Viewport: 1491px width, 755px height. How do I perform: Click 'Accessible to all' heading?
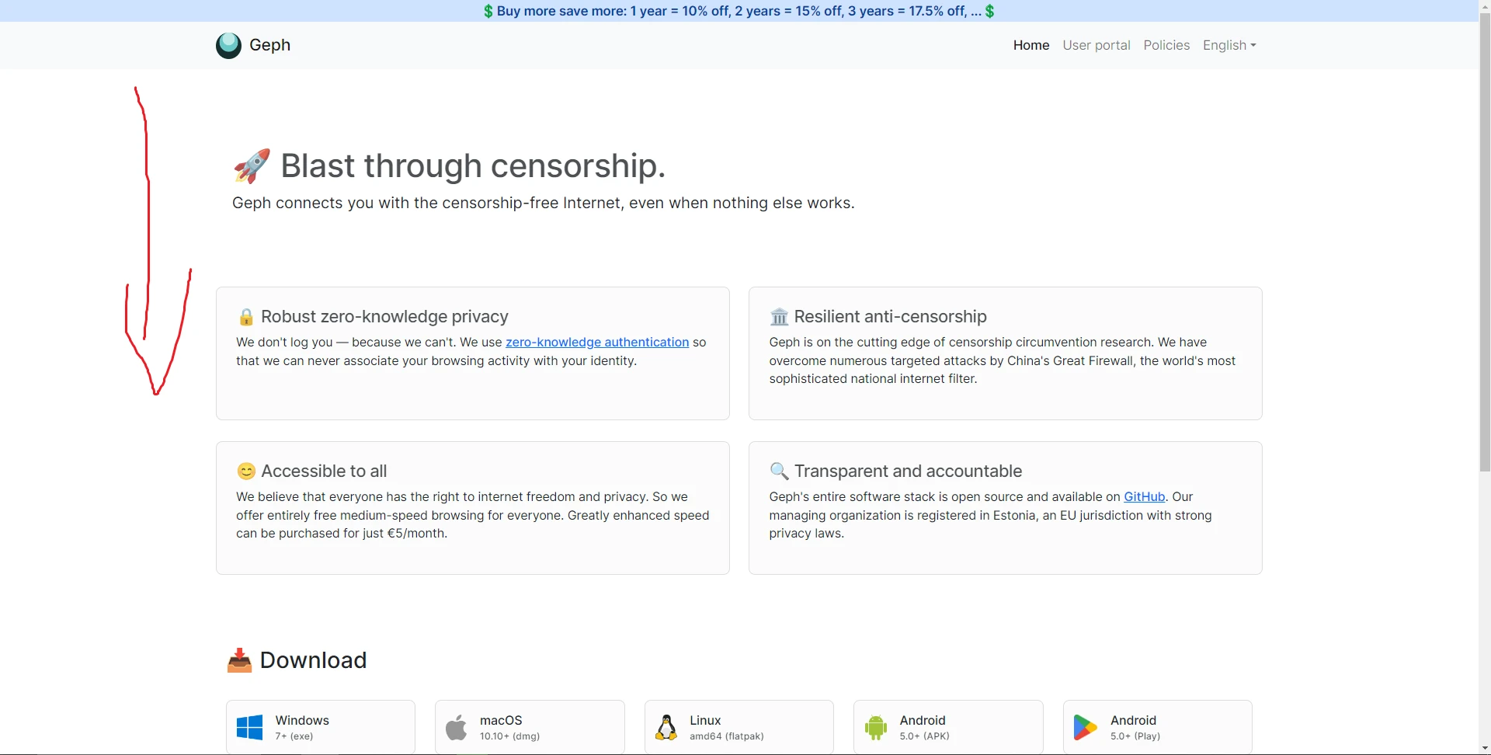click(x=324, y=471)
